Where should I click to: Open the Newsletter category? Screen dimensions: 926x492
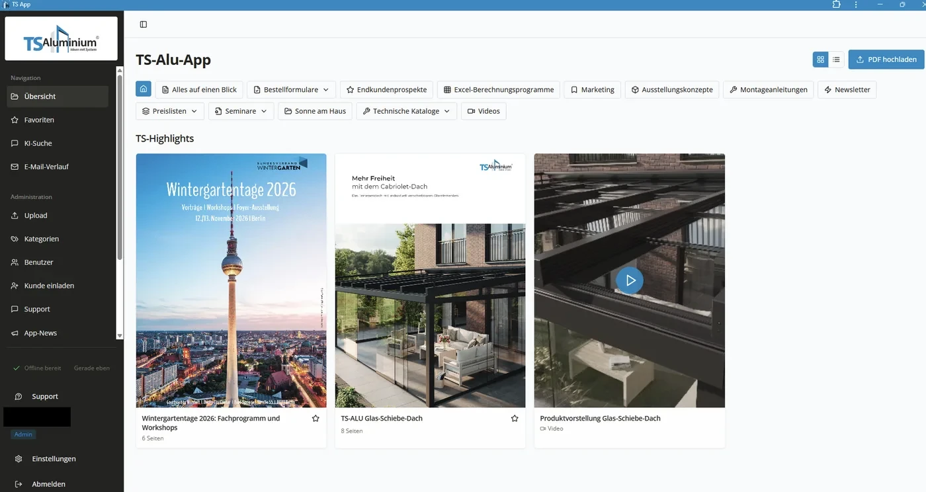click(x=847, y=89)
